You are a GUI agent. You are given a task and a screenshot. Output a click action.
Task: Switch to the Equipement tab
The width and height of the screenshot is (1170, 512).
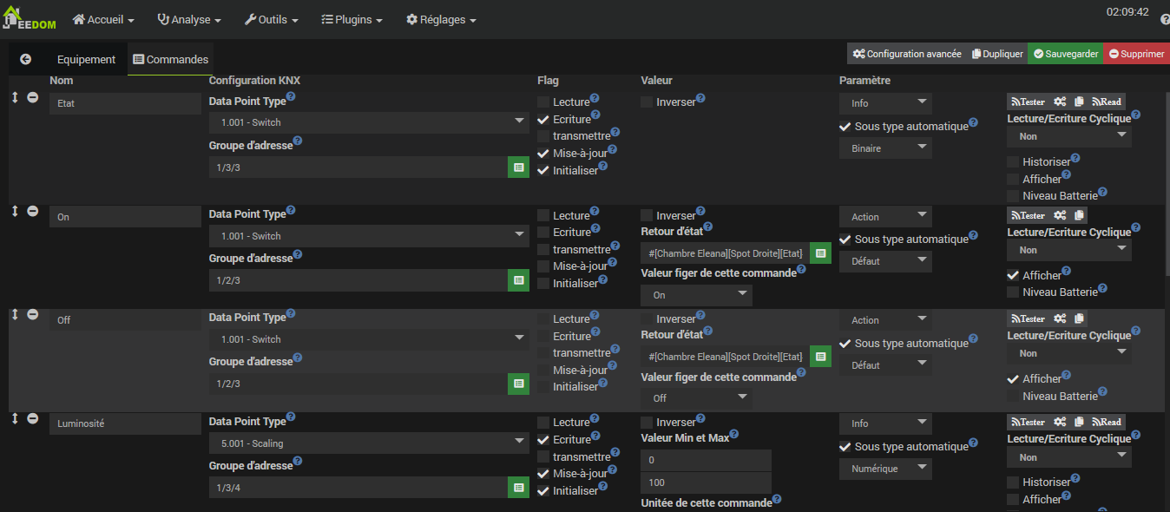tap(86, 59)
